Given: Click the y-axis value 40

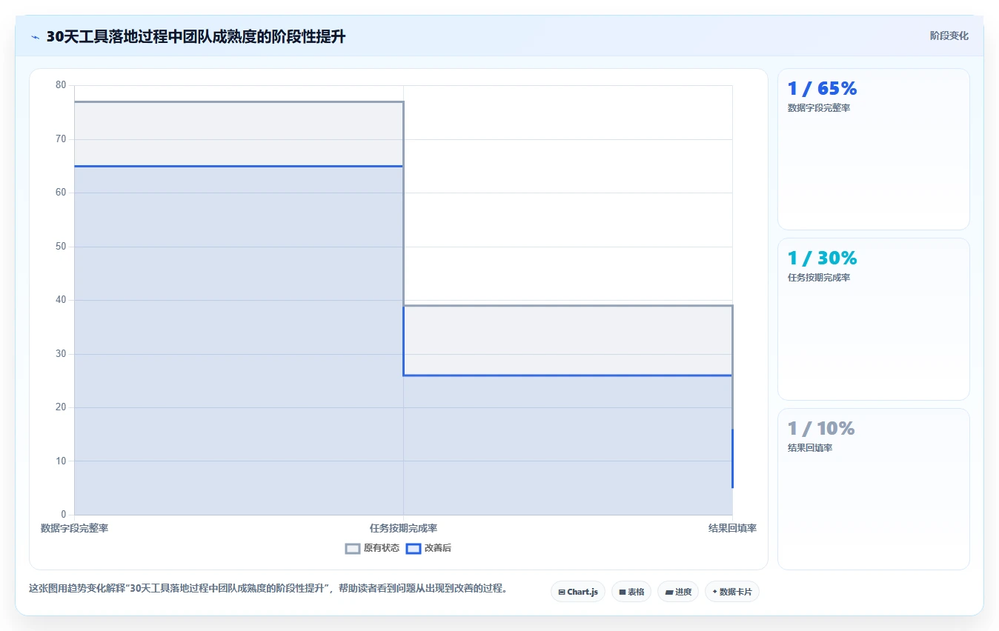Looking at the screenshot, I should click(x=61, y=300).
